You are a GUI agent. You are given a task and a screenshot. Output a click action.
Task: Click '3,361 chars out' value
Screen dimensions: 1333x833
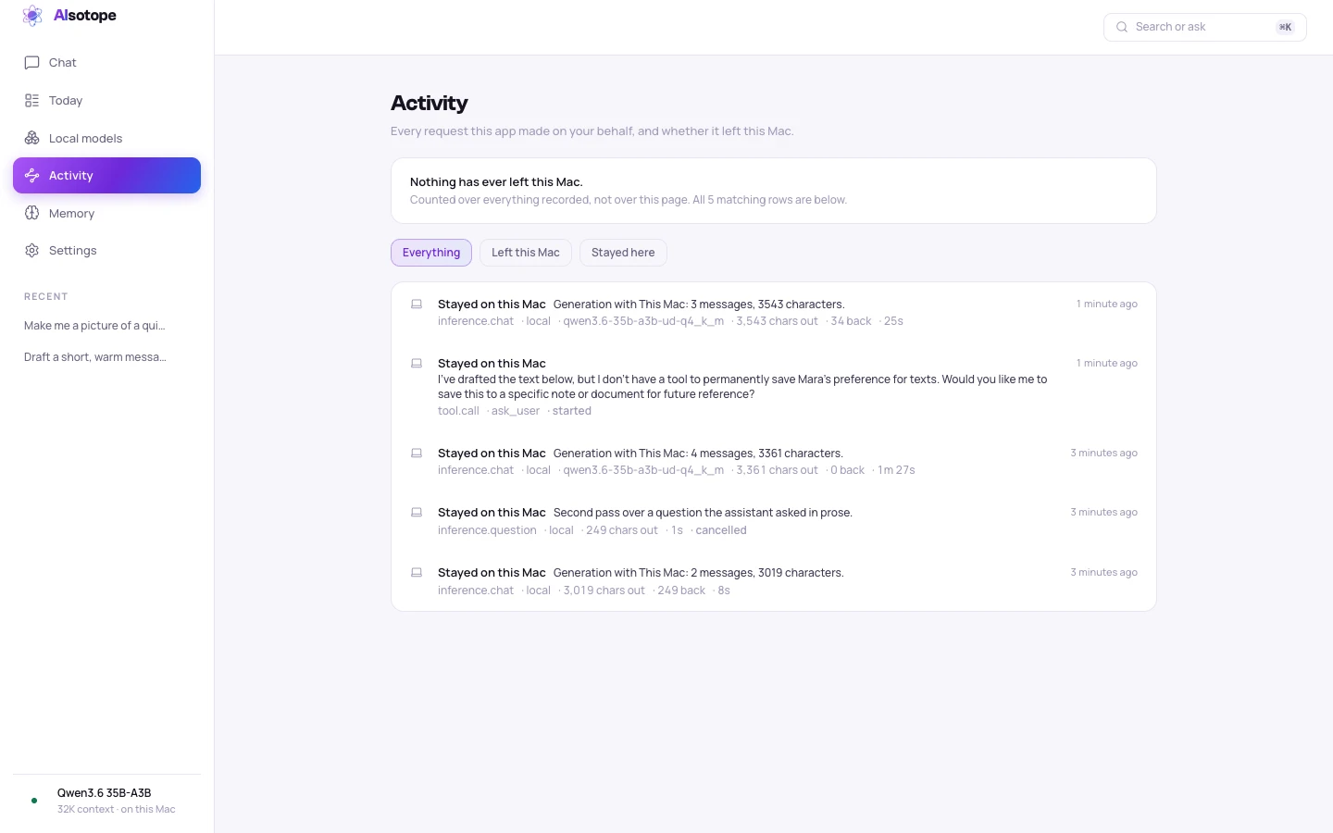778,470
